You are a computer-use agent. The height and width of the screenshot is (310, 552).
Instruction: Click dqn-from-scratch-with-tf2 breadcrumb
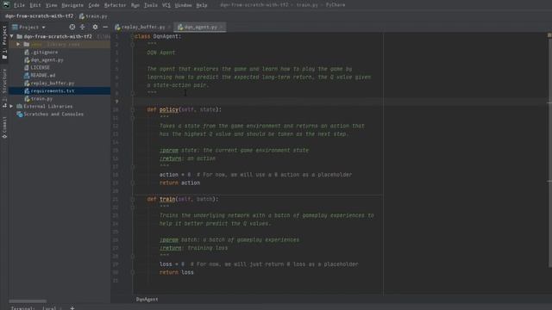(x=39, y=16)
